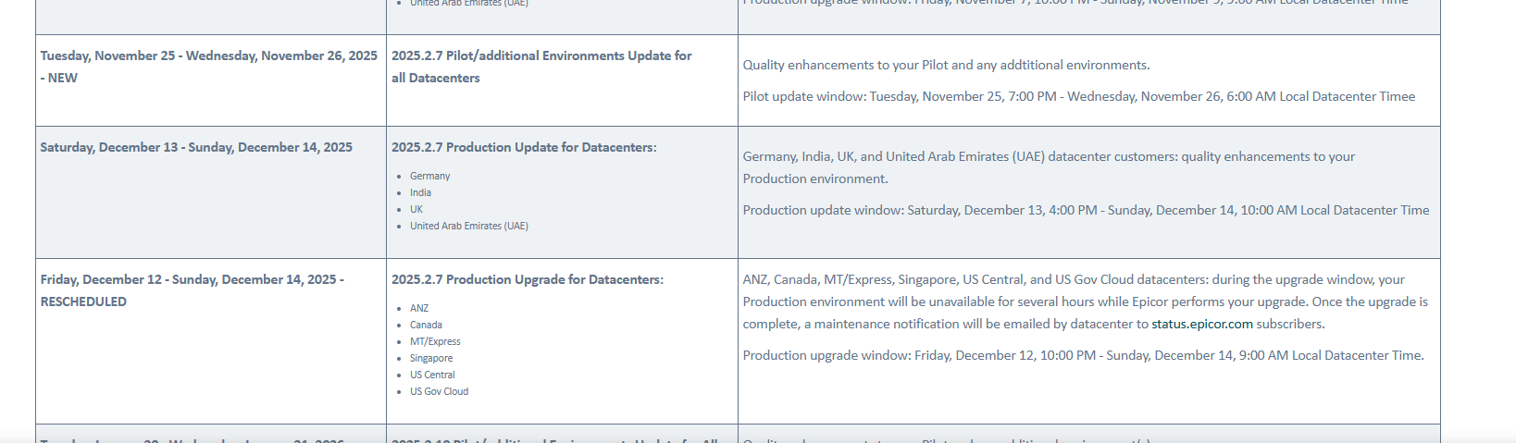Click the Quality enhancements to your Pilot sentence
1516x443 pixels.
click(946, 65)
